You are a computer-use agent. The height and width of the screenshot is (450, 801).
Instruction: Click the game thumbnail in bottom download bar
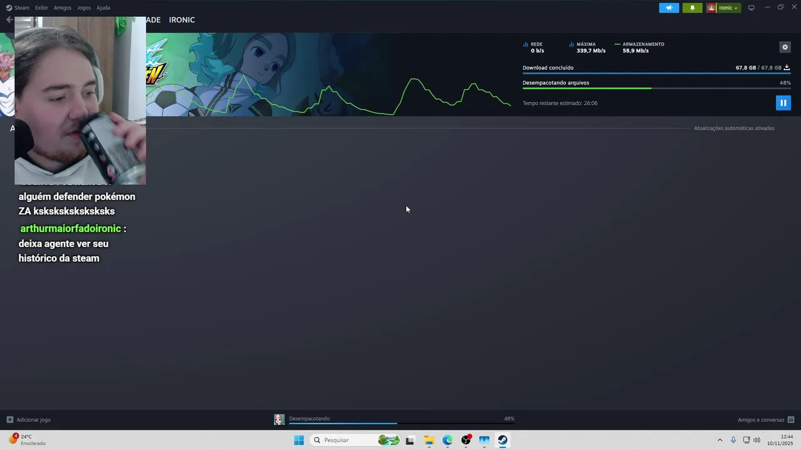[x=279, y=419]
